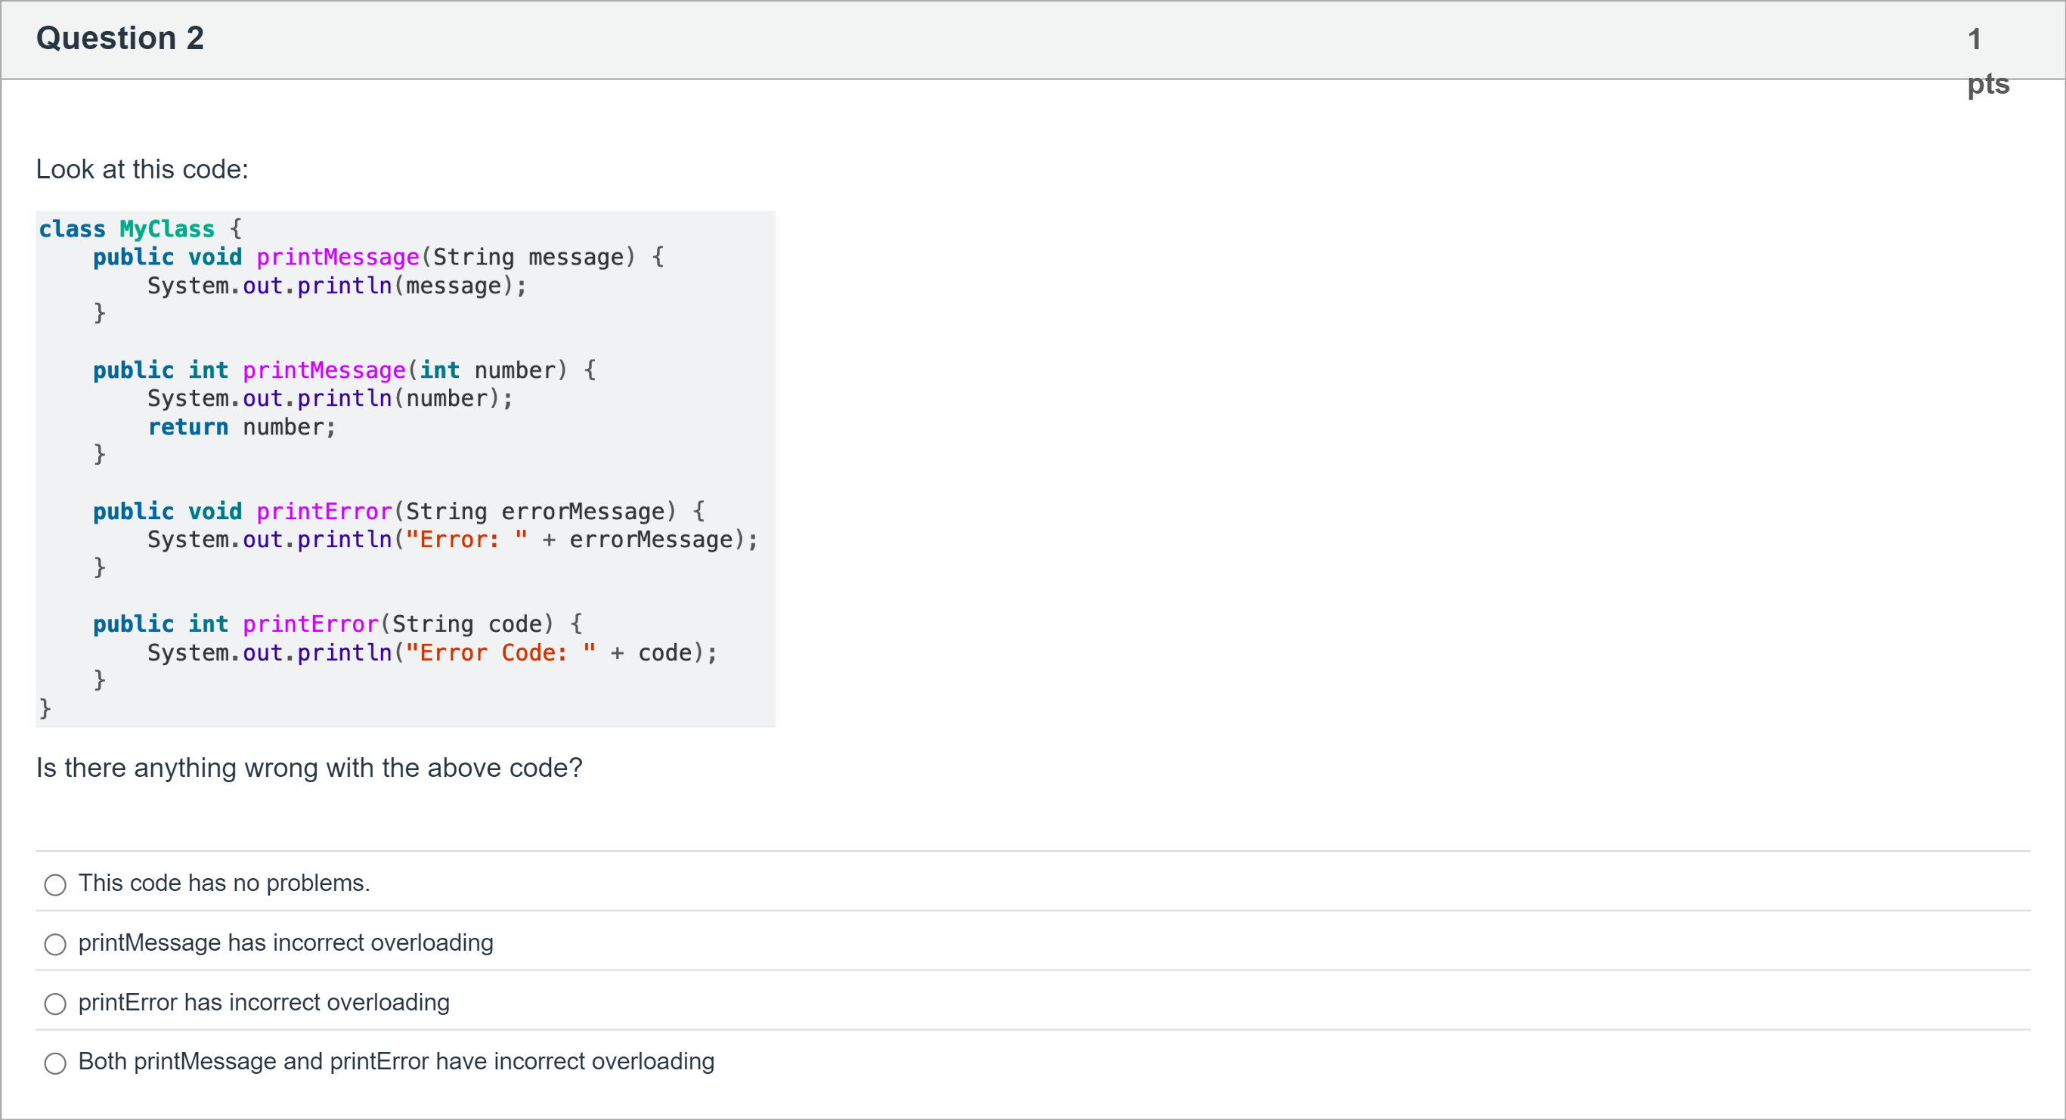This screenshot has width=2066, height=1120.
Task: Select printError has incorrect overloading radio button
Action: 55,1004
